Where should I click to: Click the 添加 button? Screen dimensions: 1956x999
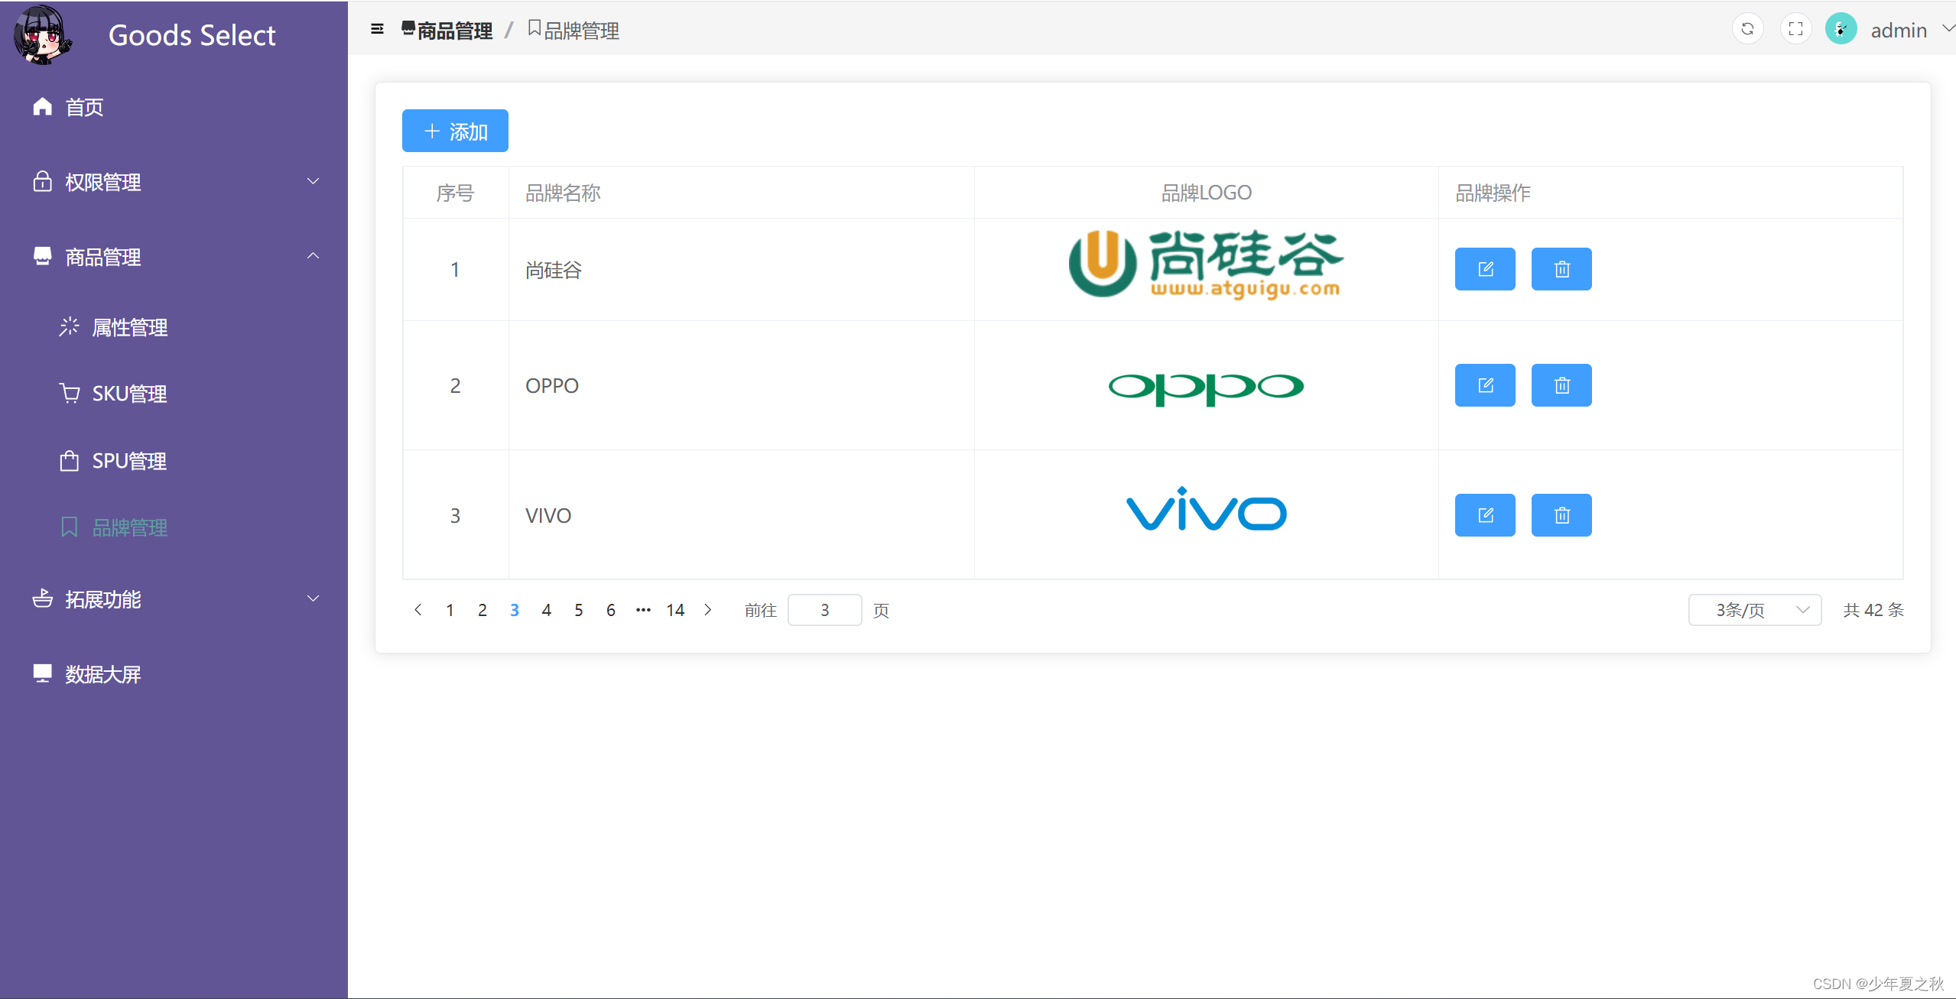tap(455, 131)
